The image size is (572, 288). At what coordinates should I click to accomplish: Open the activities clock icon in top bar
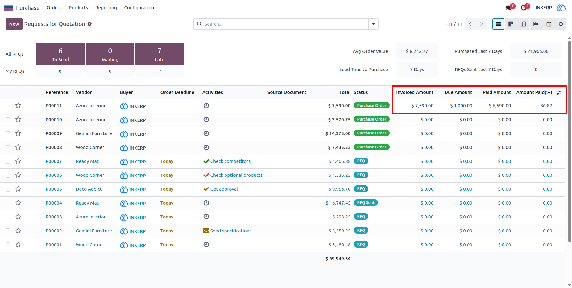point(524,8)
